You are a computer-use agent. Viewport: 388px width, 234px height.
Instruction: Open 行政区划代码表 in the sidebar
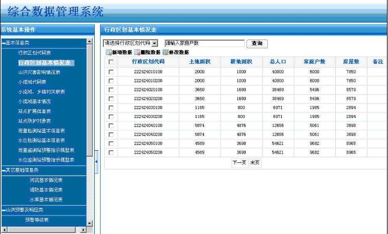[34, 53]
